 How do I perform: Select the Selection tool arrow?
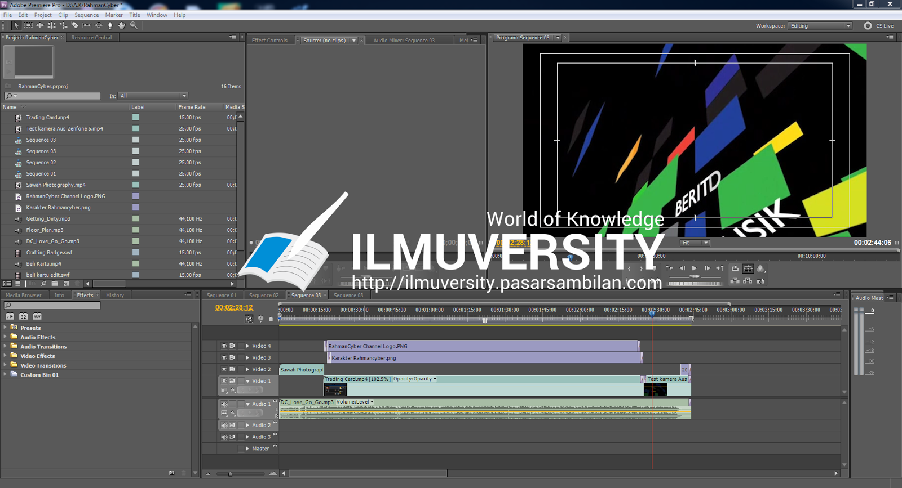tap(16, 25)
